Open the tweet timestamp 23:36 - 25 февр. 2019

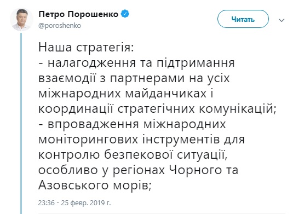(74, 203)
